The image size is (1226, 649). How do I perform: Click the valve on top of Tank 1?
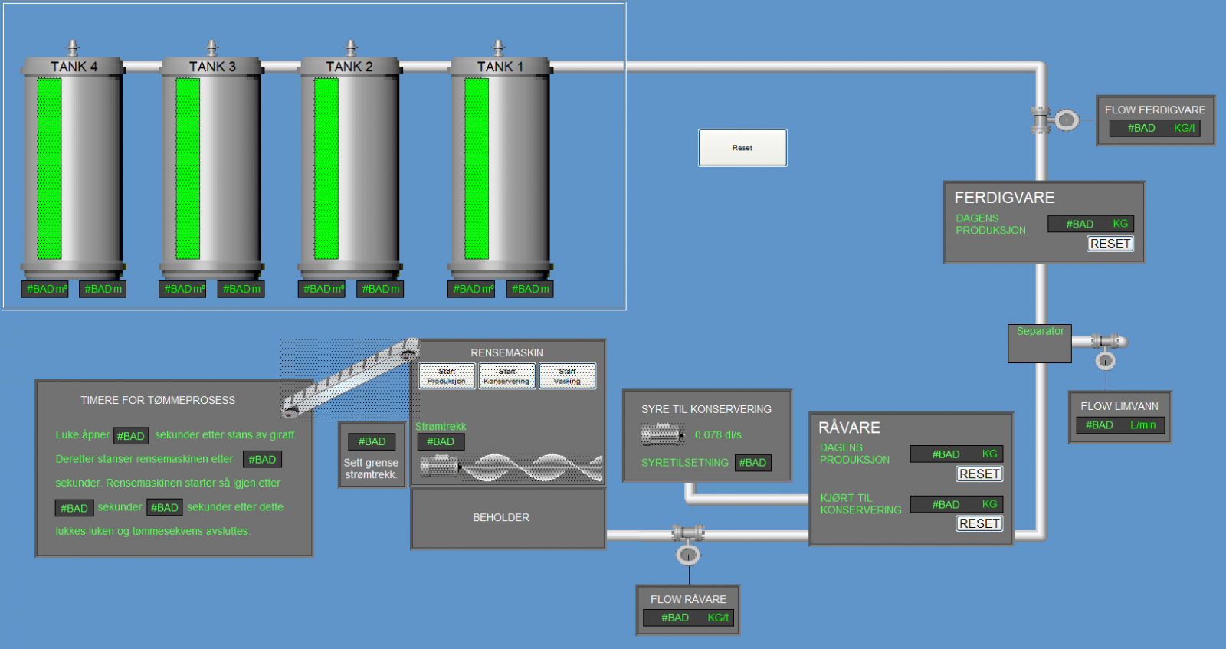(499, 48)
